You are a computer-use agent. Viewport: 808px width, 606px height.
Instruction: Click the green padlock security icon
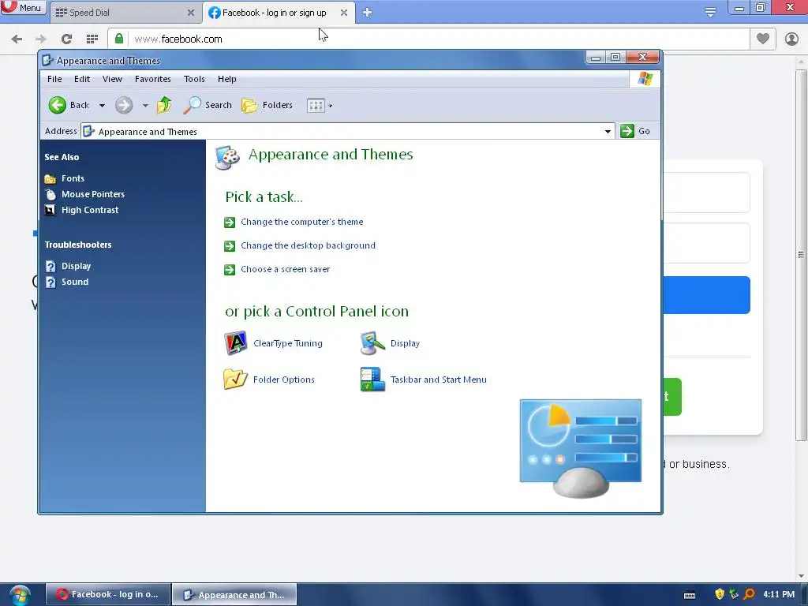pyautogui.click(x=119, y=39)
